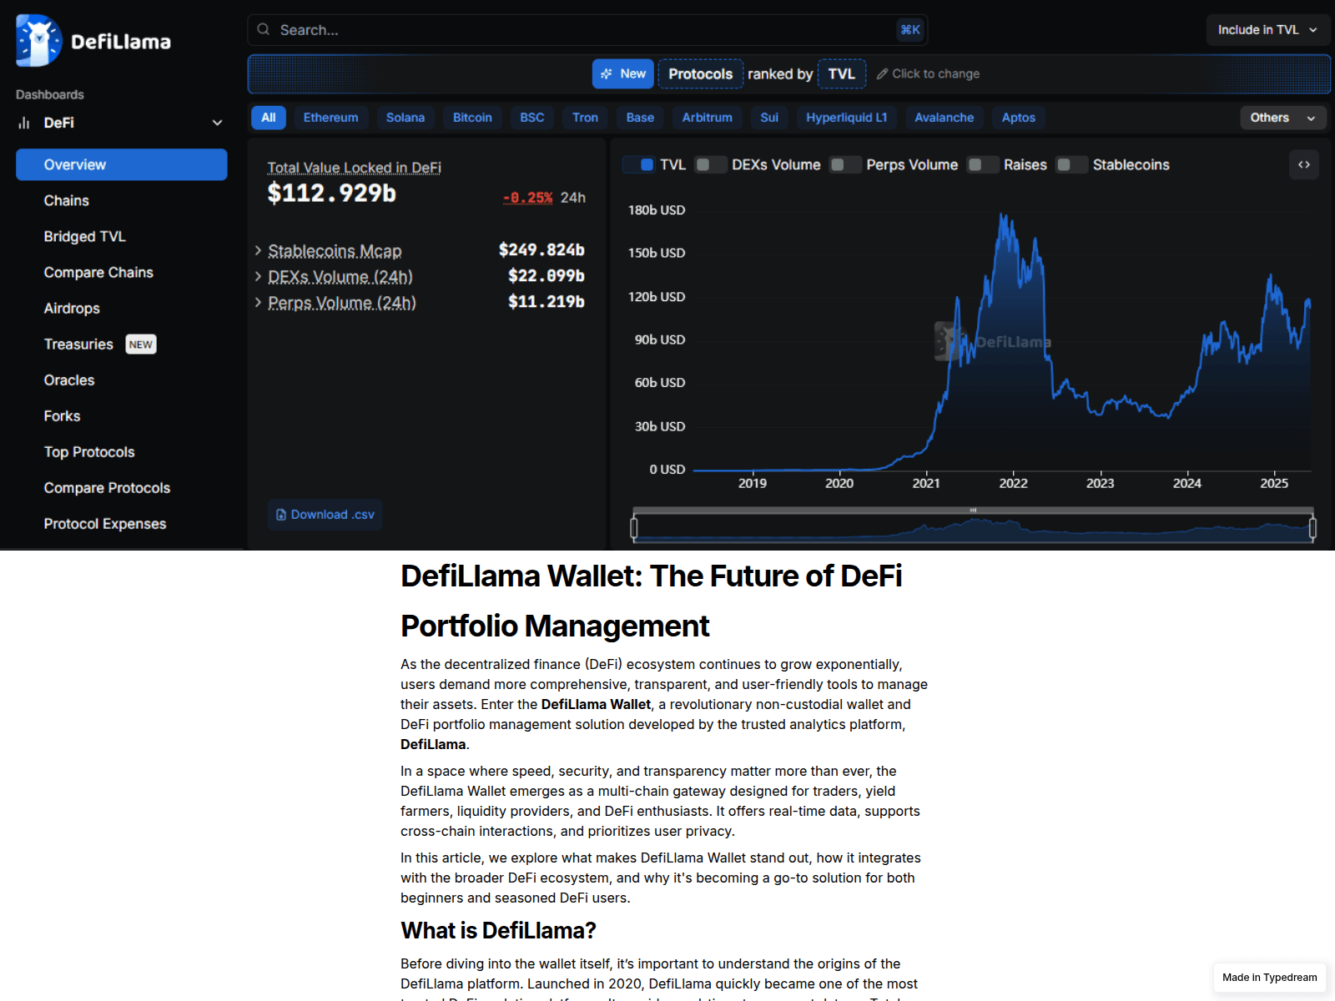The height and width of the screenshot is (1001, 1335).
Task: Click the left handle of chart range slider
Action: coord(634,527)
